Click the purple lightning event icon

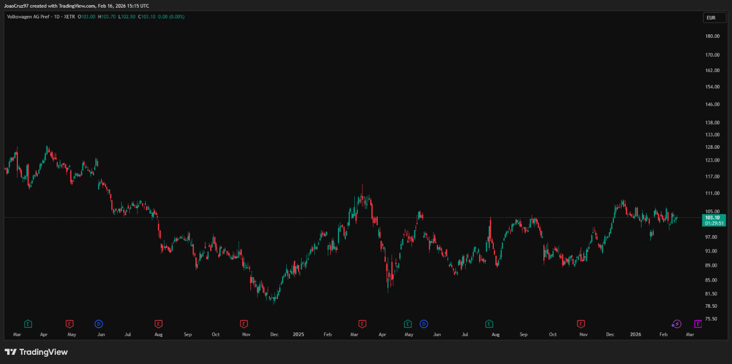(x=676, y=324)
